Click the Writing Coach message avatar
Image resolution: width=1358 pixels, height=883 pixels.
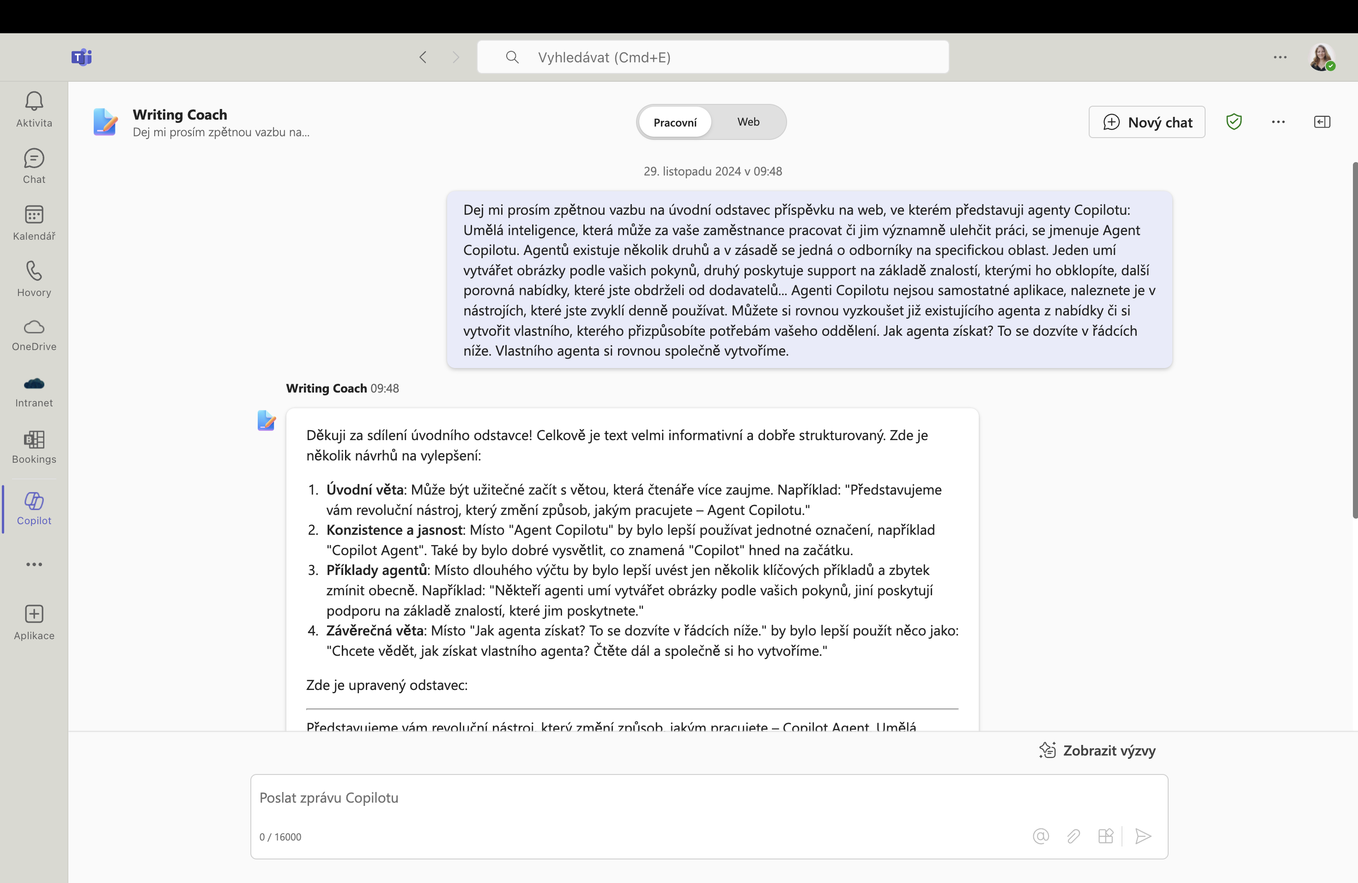coord(267,420)
